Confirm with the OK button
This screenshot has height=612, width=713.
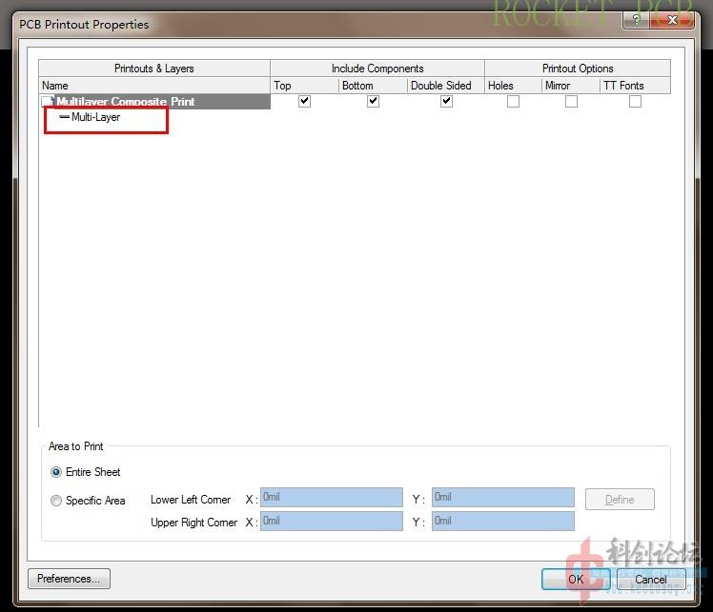pyautogui.click(x=576, y=579)
